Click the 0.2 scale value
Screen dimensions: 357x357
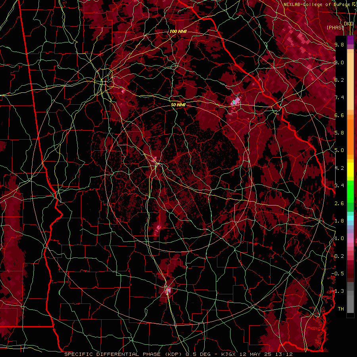[x=339, y=256]
